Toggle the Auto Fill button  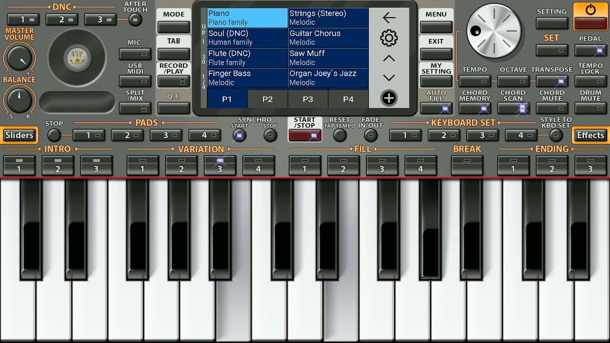point(436,108)
